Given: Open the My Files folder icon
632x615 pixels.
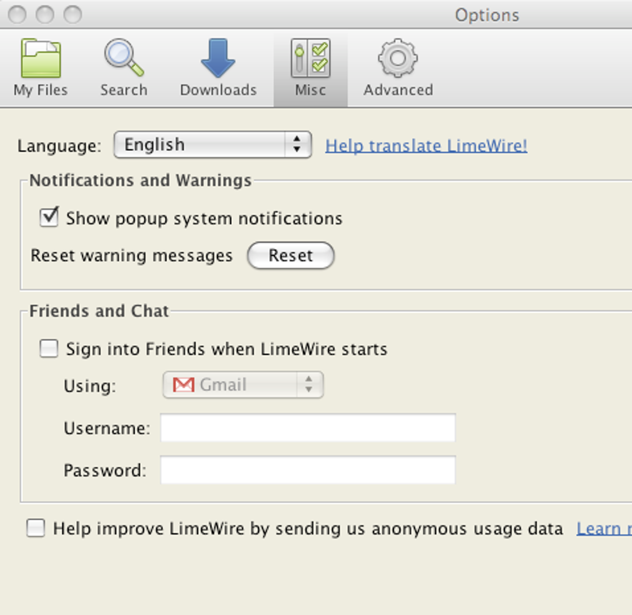Looking at the screenshot, I should click(x=41, y=58).
